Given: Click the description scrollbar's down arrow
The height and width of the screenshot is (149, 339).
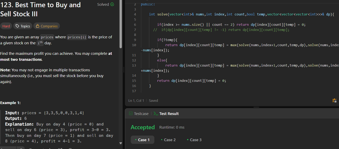Looking at the screenshot, I should (x=121, y=143).
